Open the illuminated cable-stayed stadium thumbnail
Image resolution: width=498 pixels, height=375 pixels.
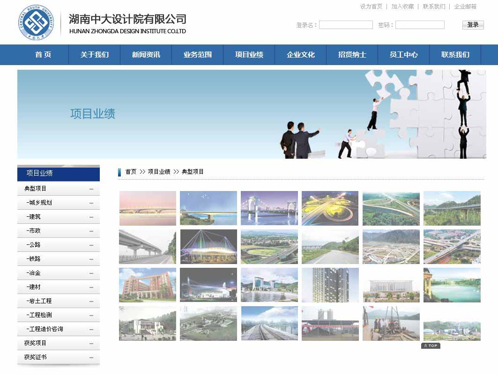pyautogui.click(x=208, y=247)
